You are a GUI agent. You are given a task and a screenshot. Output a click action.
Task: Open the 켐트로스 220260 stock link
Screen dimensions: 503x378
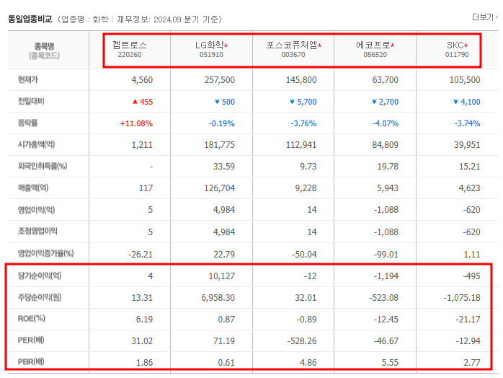point(130,49)
